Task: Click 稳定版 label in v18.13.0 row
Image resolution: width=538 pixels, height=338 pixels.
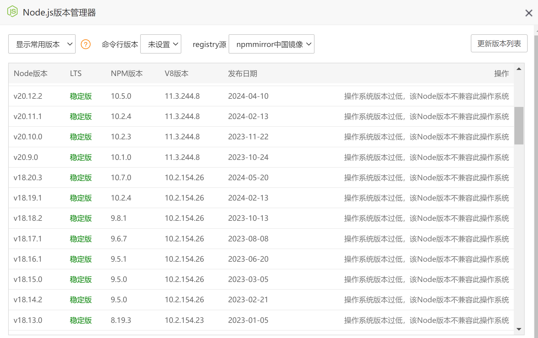Action: (81, 320)
